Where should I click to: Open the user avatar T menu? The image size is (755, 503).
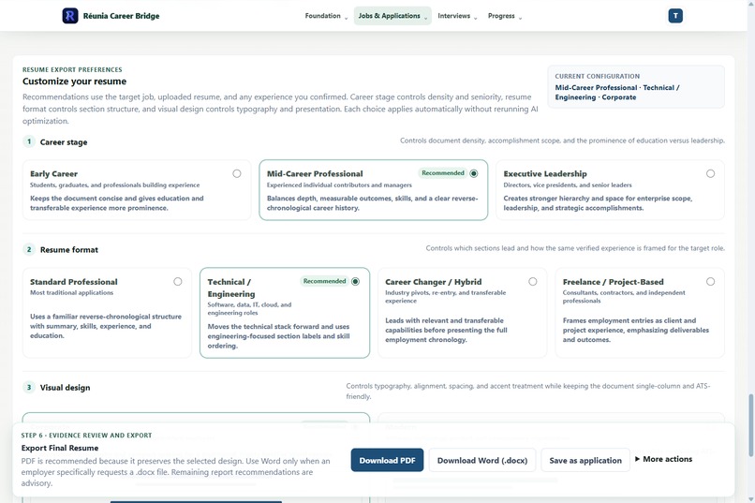coord(675,16)
